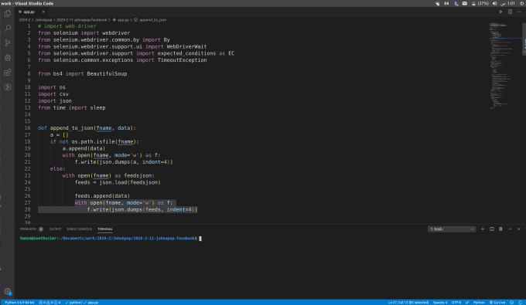
Task: Focus the terminal input prompt
Action: point(200,239)
